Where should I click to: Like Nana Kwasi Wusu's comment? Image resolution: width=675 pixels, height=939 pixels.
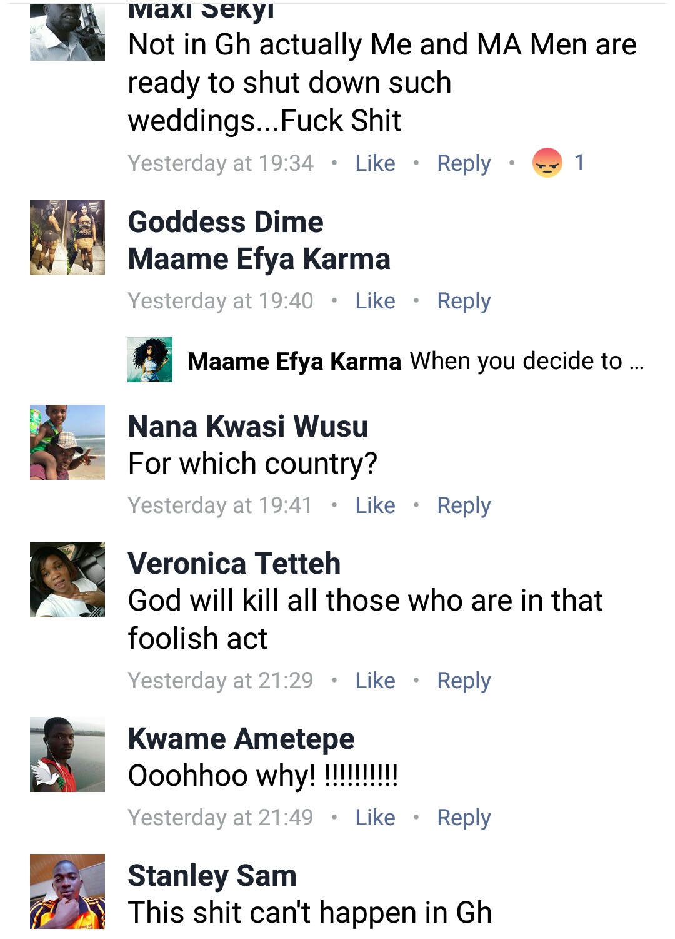coord(375,505)
